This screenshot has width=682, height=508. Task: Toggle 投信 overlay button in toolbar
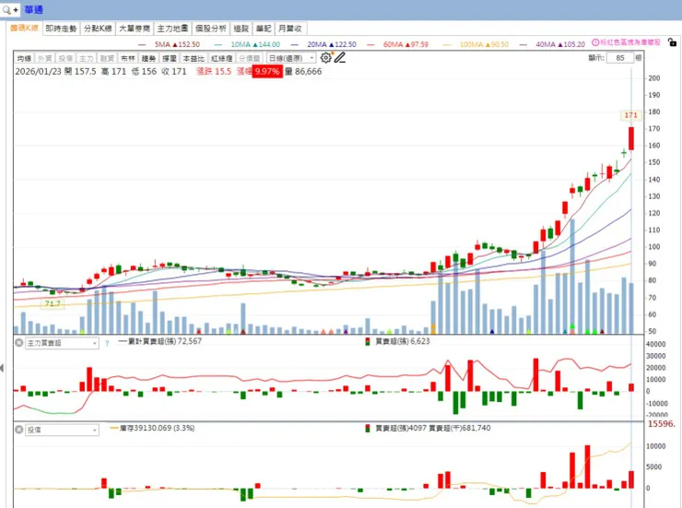tap(65, 58)
